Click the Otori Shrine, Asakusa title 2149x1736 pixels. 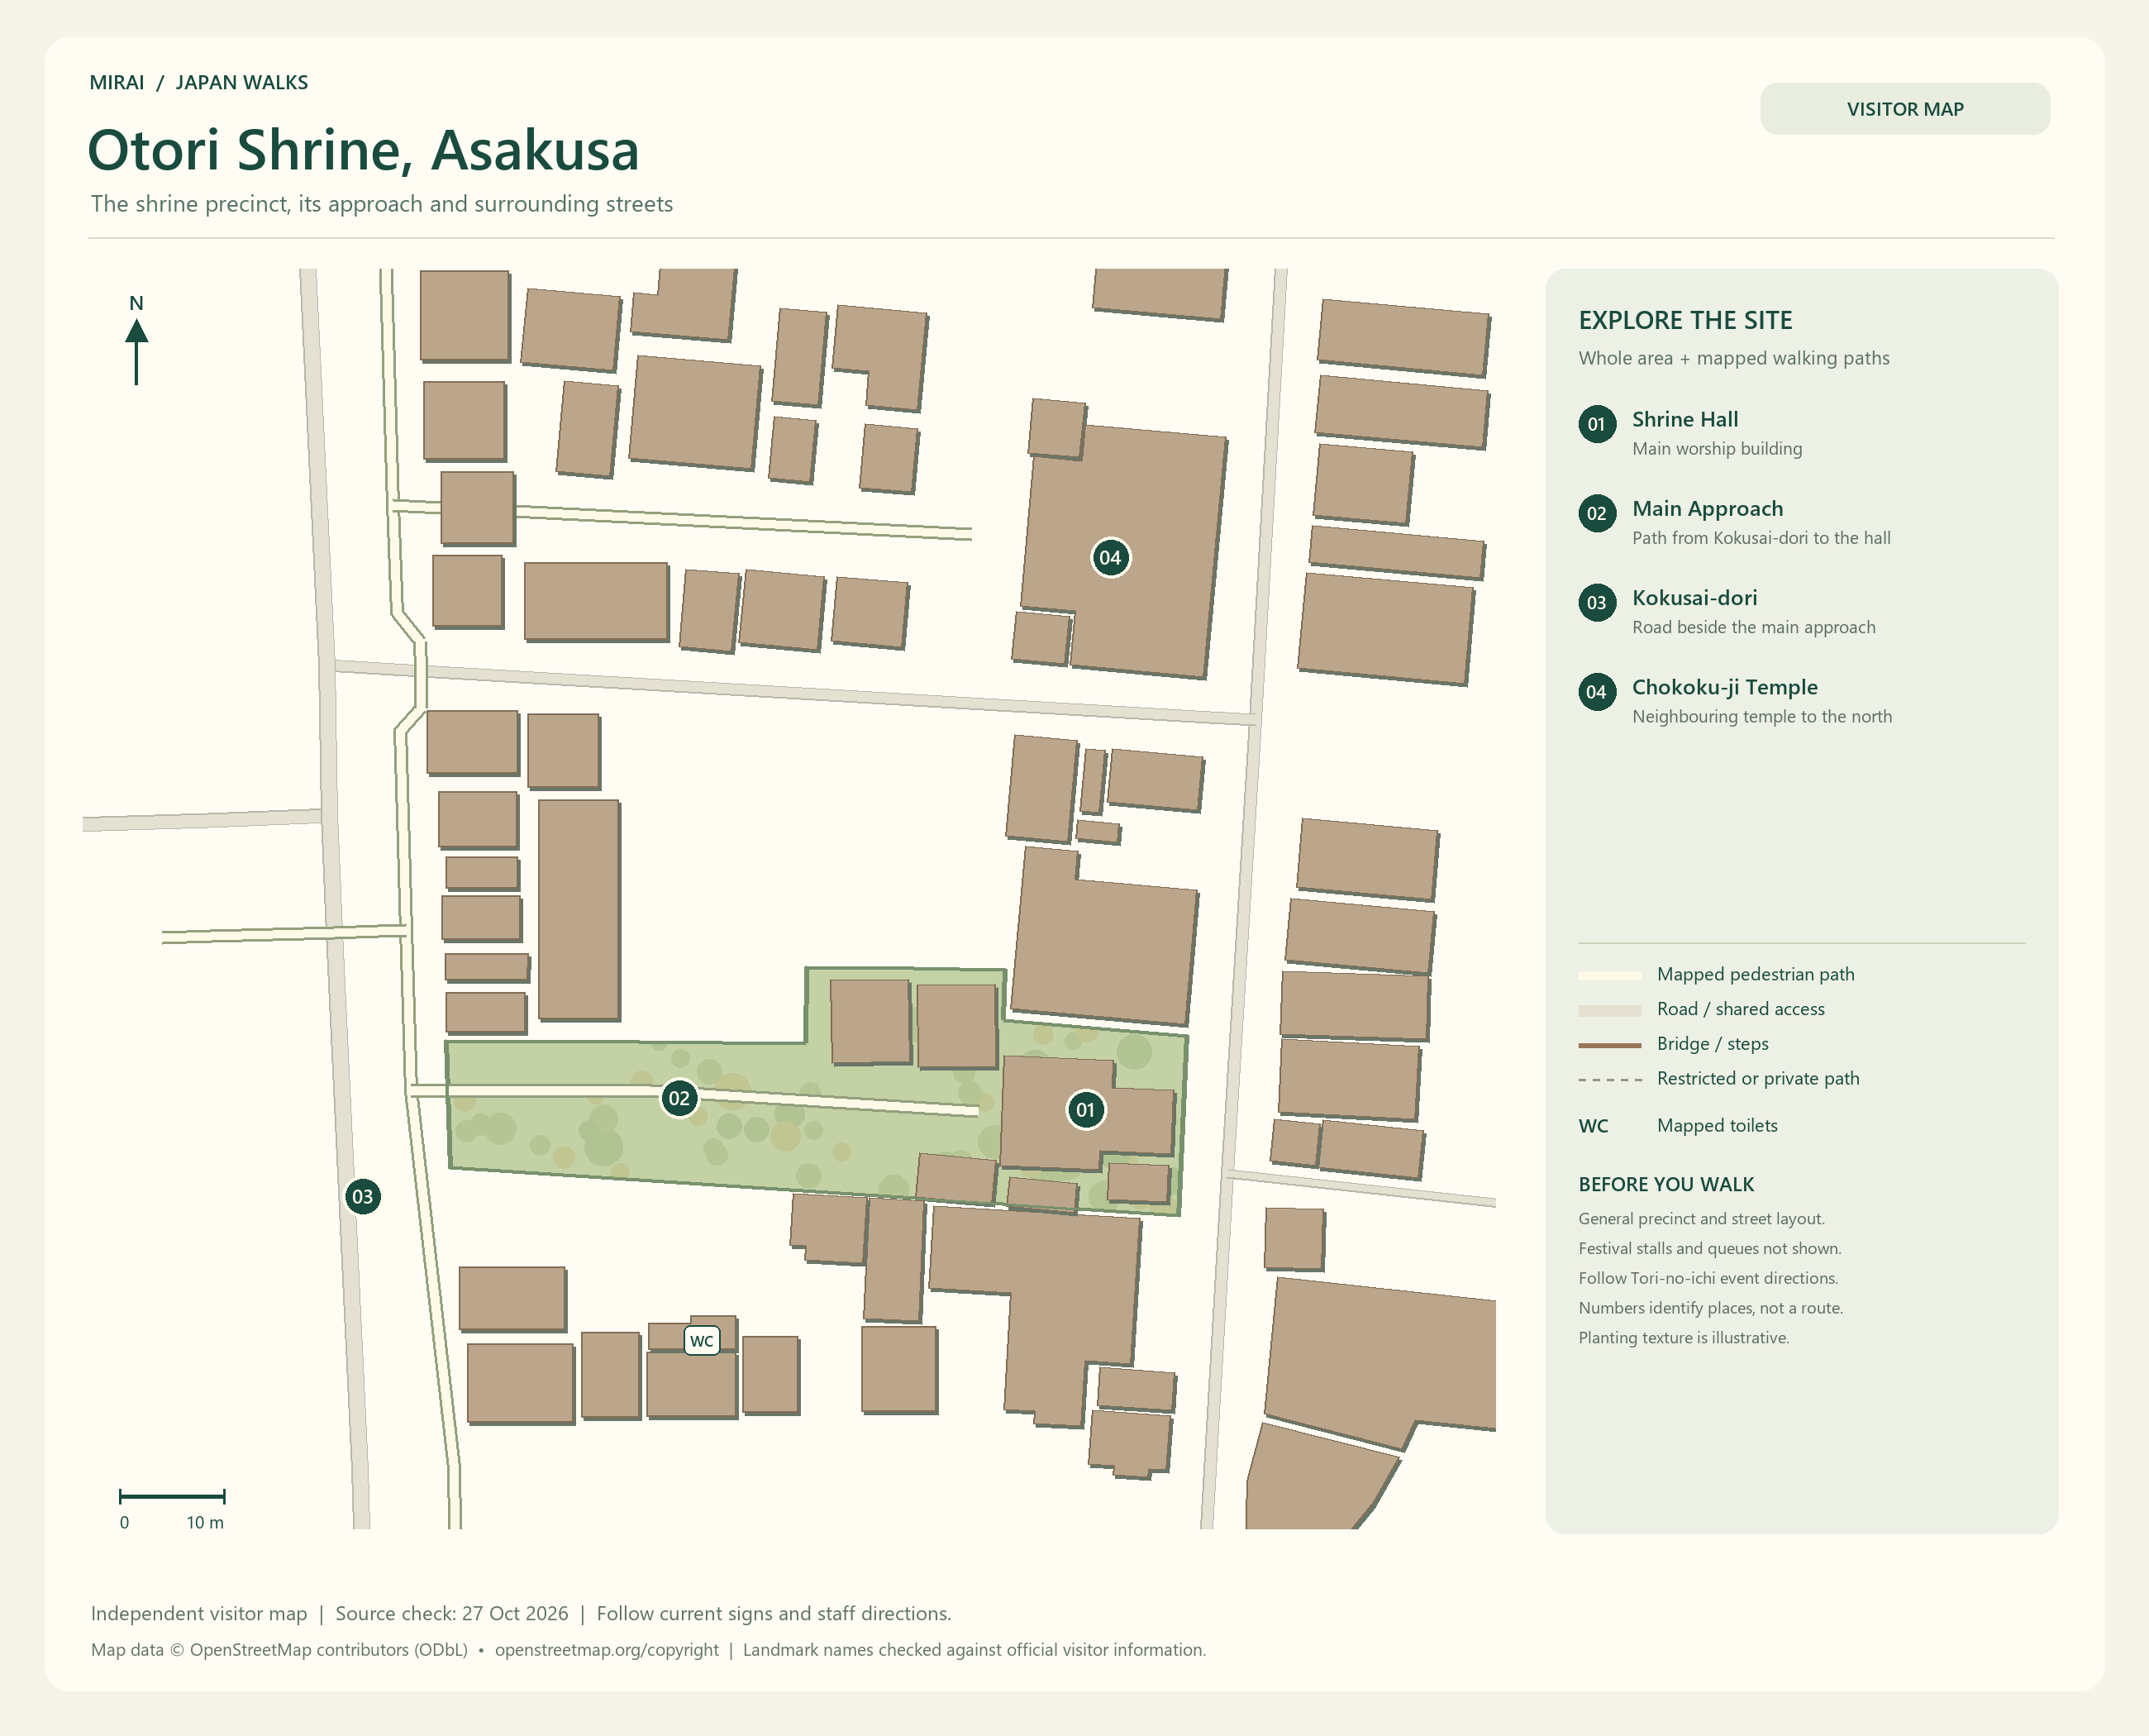click(363, 150)
